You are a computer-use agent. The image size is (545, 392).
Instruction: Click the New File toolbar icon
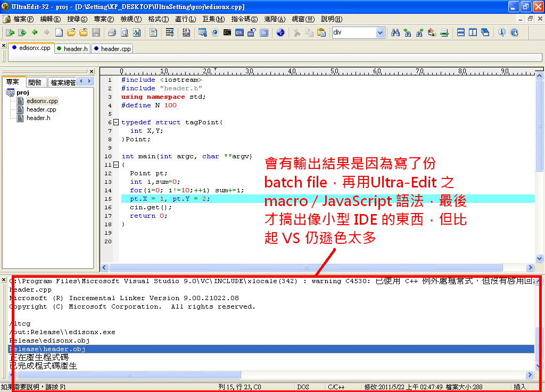coord(59,32)
